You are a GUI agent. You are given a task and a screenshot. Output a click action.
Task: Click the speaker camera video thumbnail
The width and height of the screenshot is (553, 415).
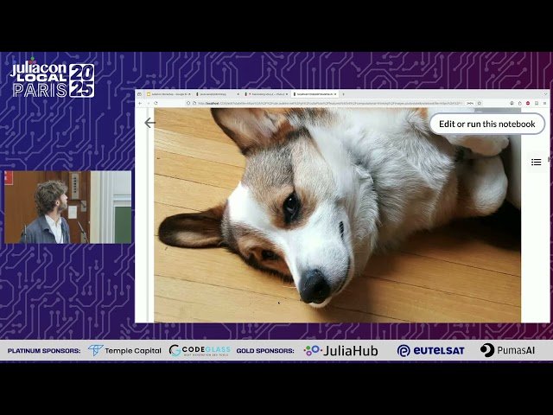67,207
